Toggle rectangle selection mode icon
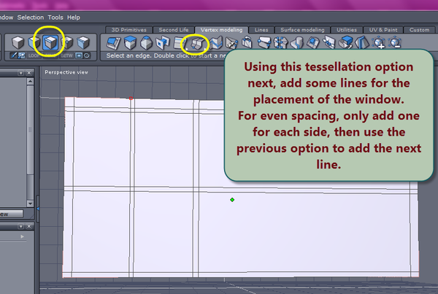 tap(79, 56)
